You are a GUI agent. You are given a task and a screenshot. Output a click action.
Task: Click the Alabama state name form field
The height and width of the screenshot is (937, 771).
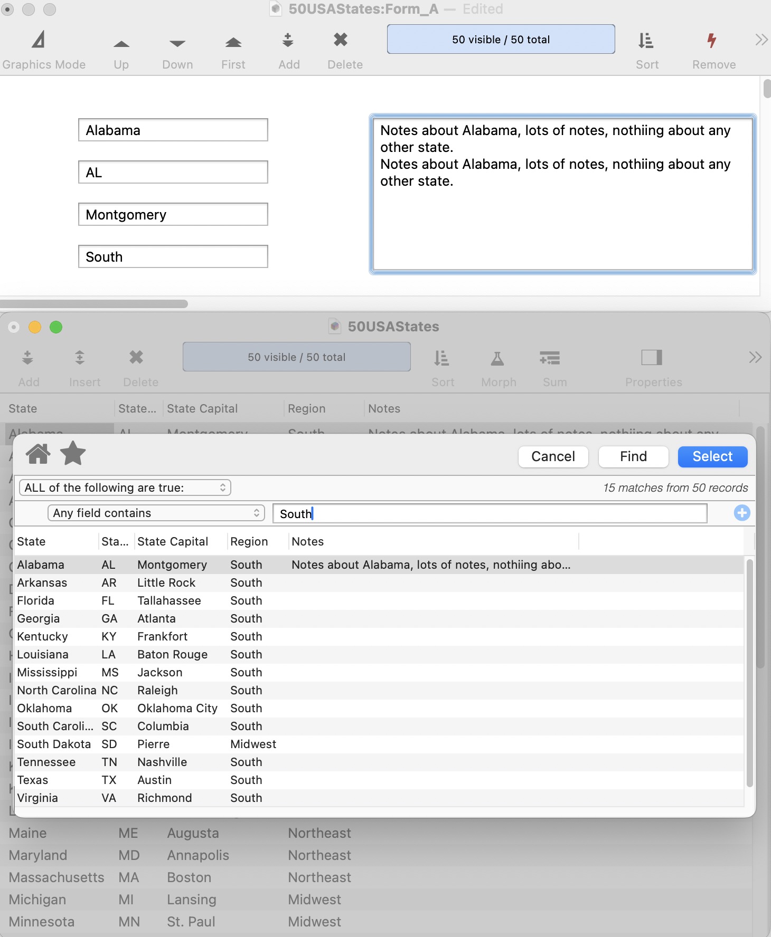click(x=173, y=130)
